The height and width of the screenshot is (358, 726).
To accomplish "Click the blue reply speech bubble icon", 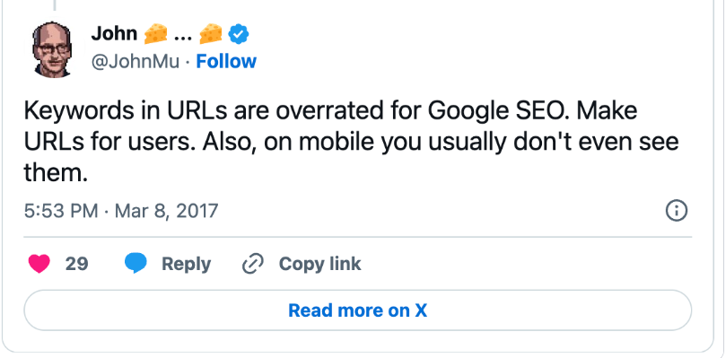I will click(x=136, y=264).
